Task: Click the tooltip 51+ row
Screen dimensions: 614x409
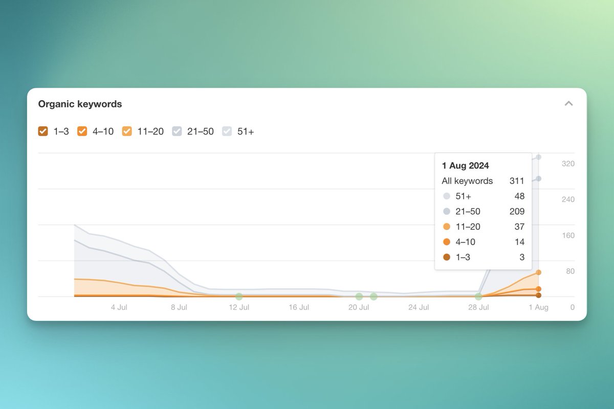Action: coord(483,196)
